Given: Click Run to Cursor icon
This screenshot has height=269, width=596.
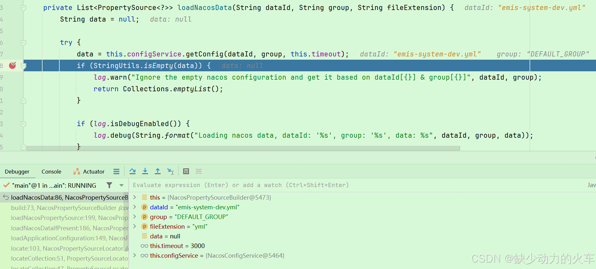Looking at the screenshot, I should click(171, 171).
